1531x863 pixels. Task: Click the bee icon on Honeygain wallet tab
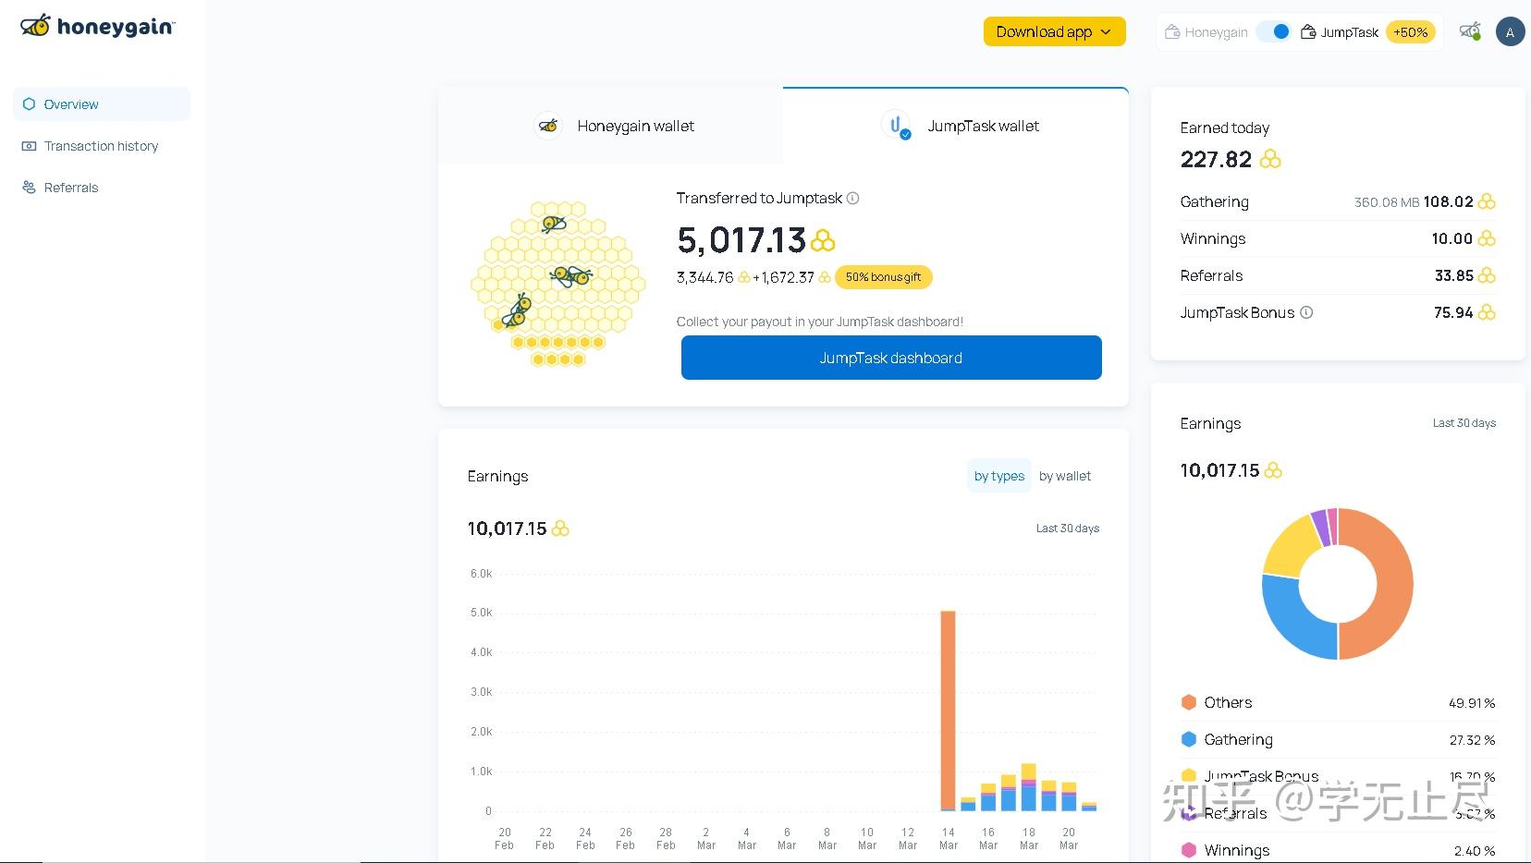coord(549,126)
